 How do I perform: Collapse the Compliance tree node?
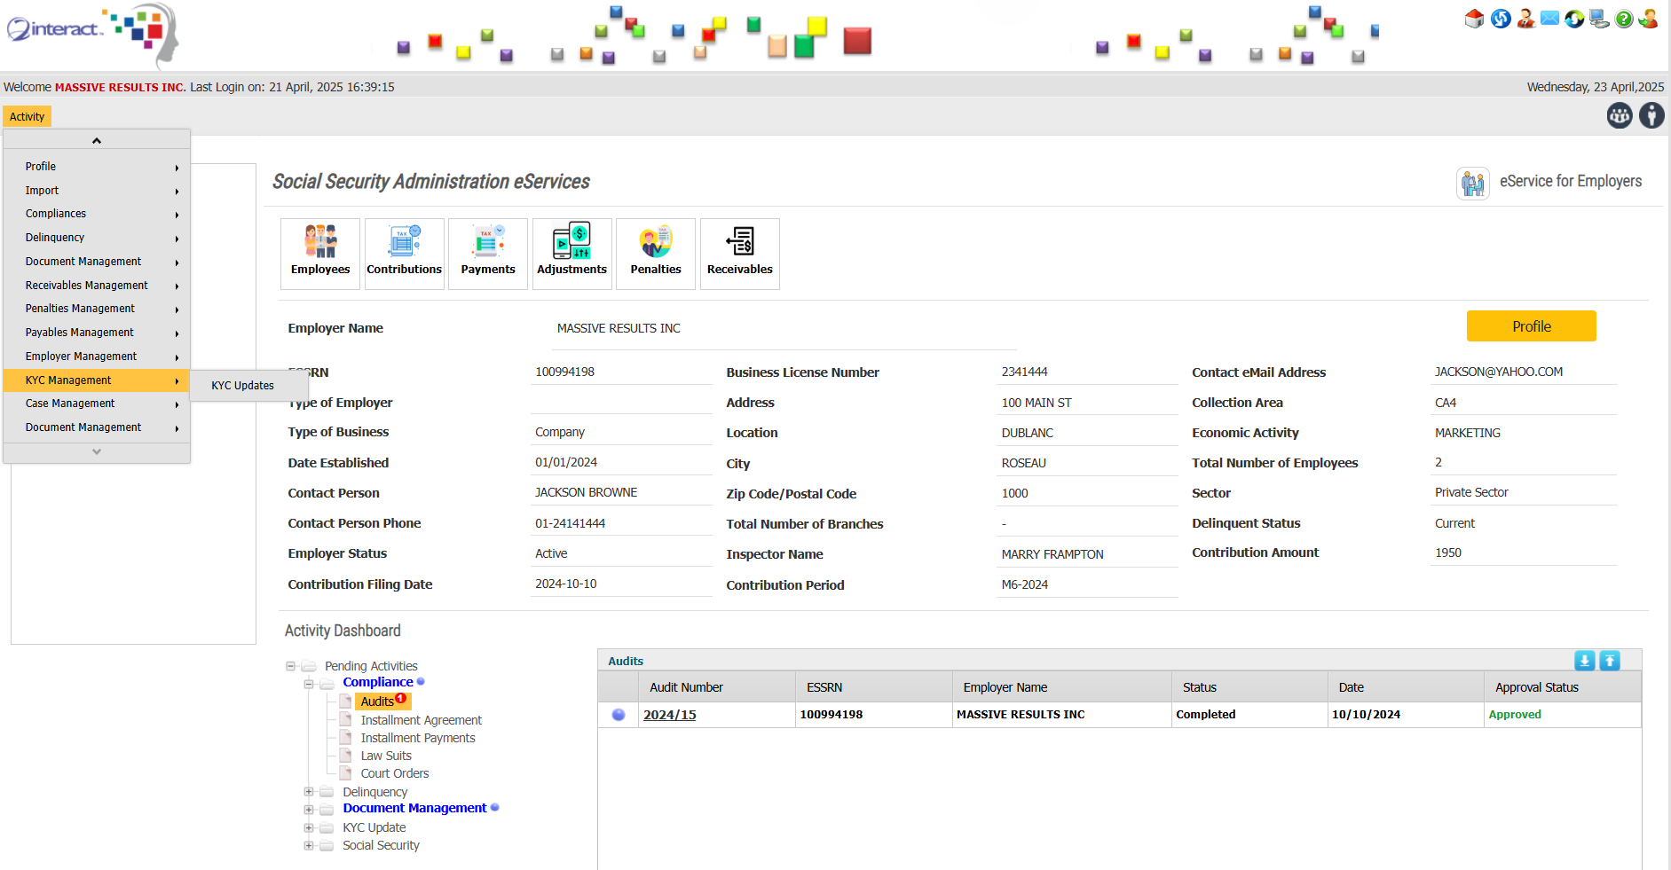(309, 684)
